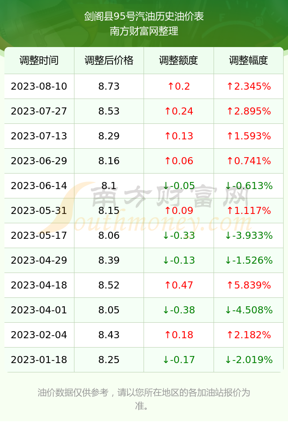Click the title 剑阁县95号汽油历史油价表
This screenshot has height=435, width=288.
tap(144, 16)
